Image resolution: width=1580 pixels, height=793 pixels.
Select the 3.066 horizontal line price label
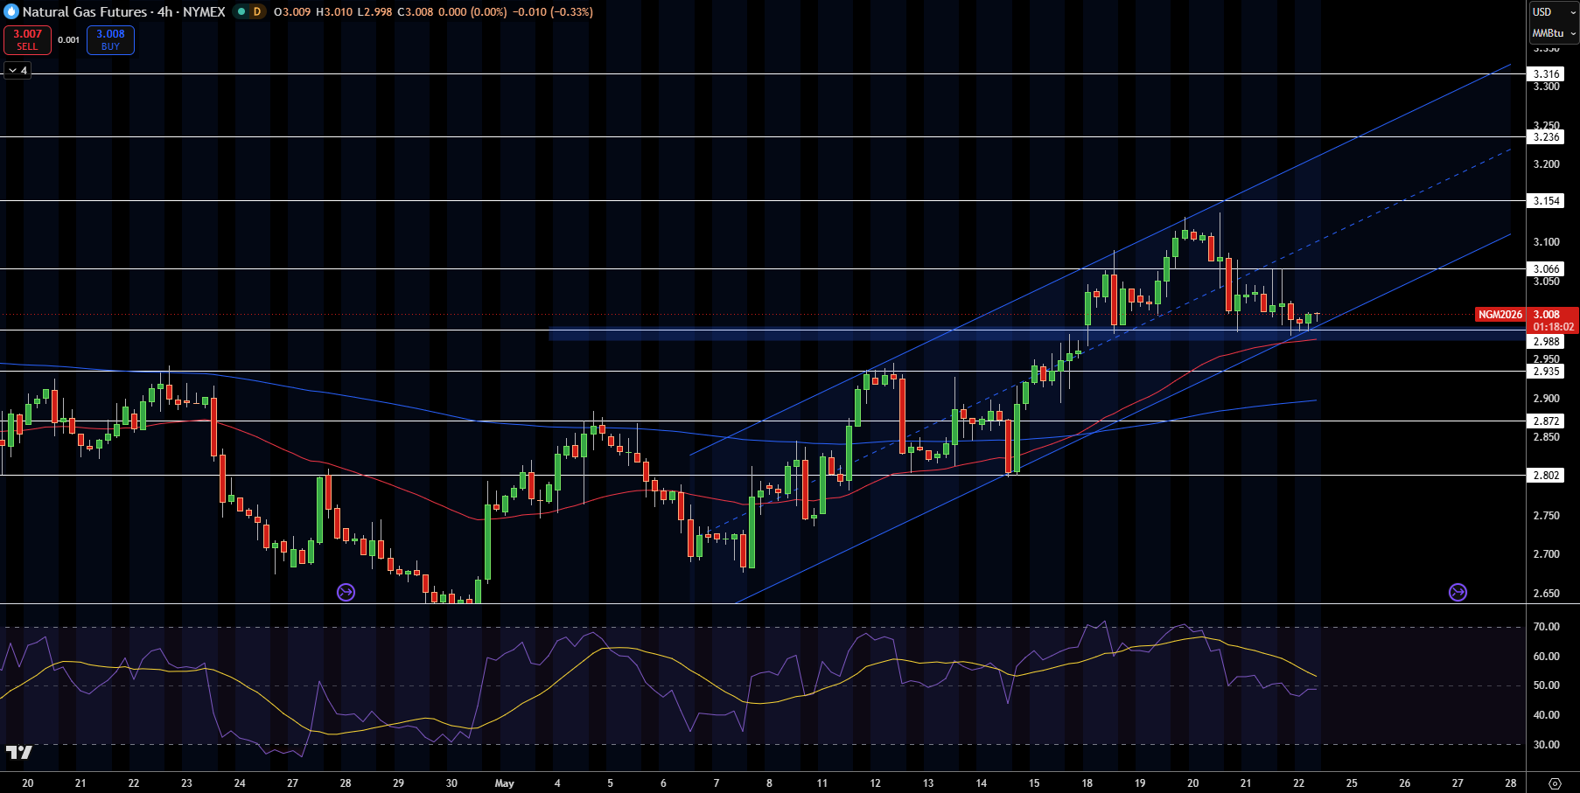[1546, 269]
